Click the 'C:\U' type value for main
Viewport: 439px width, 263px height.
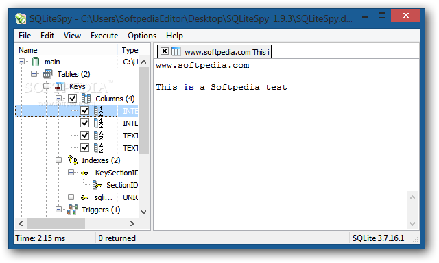130,62
